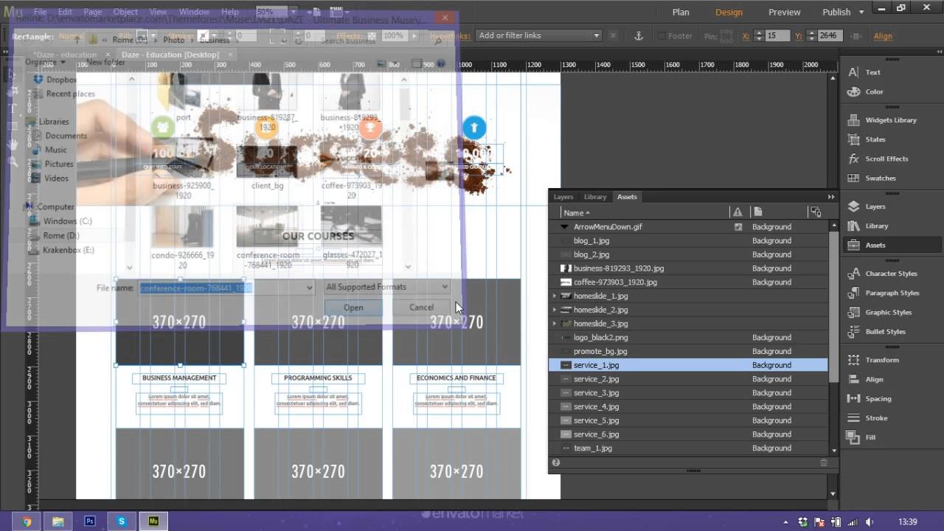Open the Scroll Effects panel
The height and width of the screenshot is (531, 944).
[x=878, y=159]
